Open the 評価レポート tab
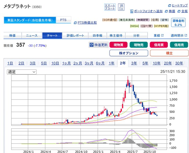The width and height of the screenshot is (189, 153). 75,36
